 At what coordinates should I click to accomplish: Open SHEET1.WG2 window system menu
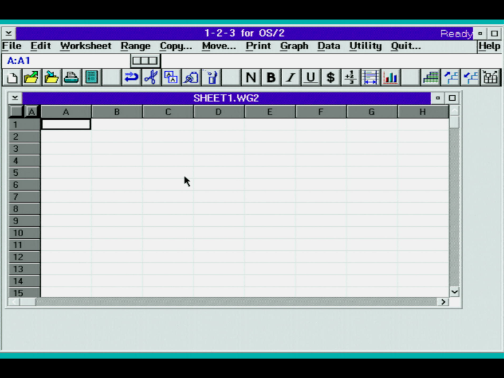pyautogui.click(x=14, y=98)
